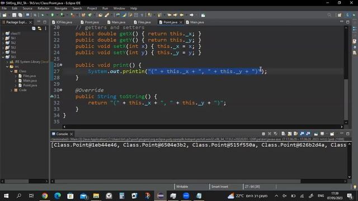Close the Console view tab

point(71,134)
